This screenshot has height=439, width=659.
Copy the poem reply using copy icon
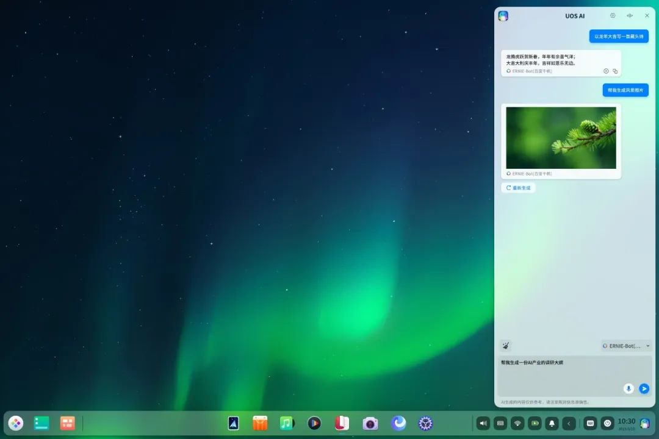tap(615, 71)
